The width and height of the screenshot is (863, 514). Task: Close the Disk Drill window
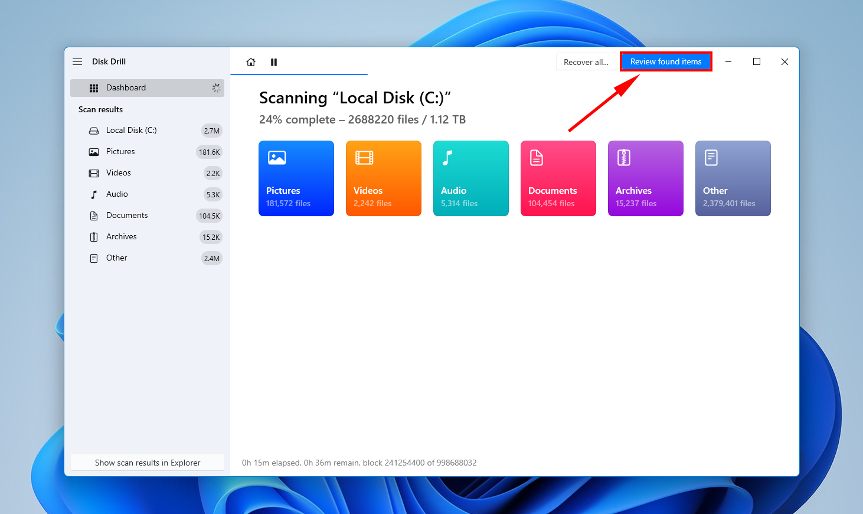point(785,61)
